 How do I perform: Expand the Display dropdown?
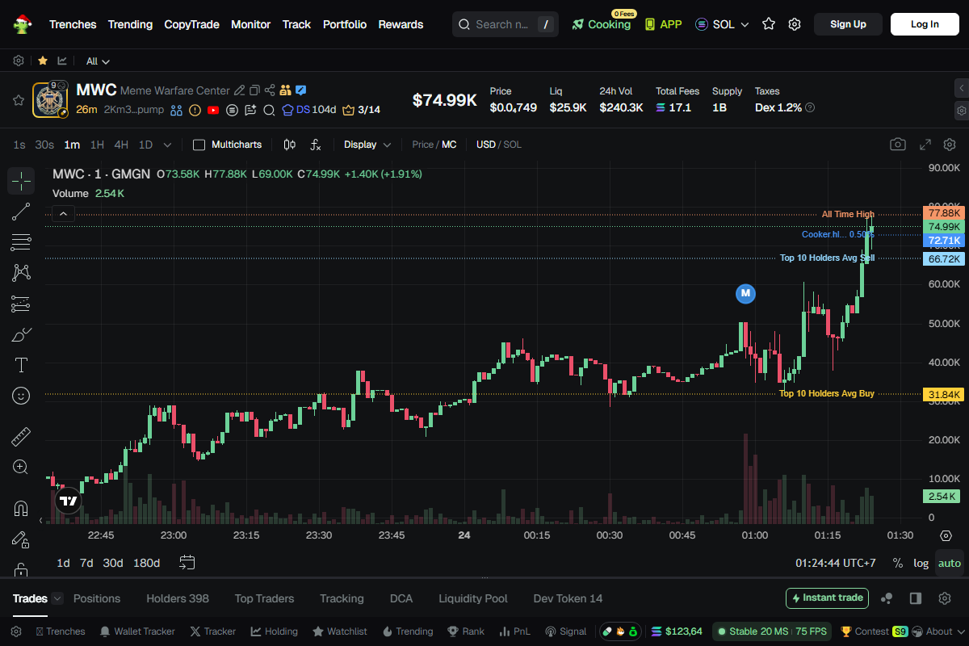pos(367,145)
